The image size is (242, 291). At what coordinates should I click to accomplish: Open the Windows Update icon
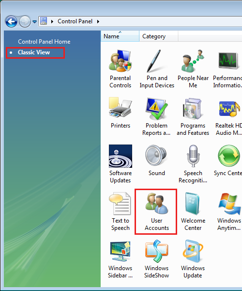193,251
